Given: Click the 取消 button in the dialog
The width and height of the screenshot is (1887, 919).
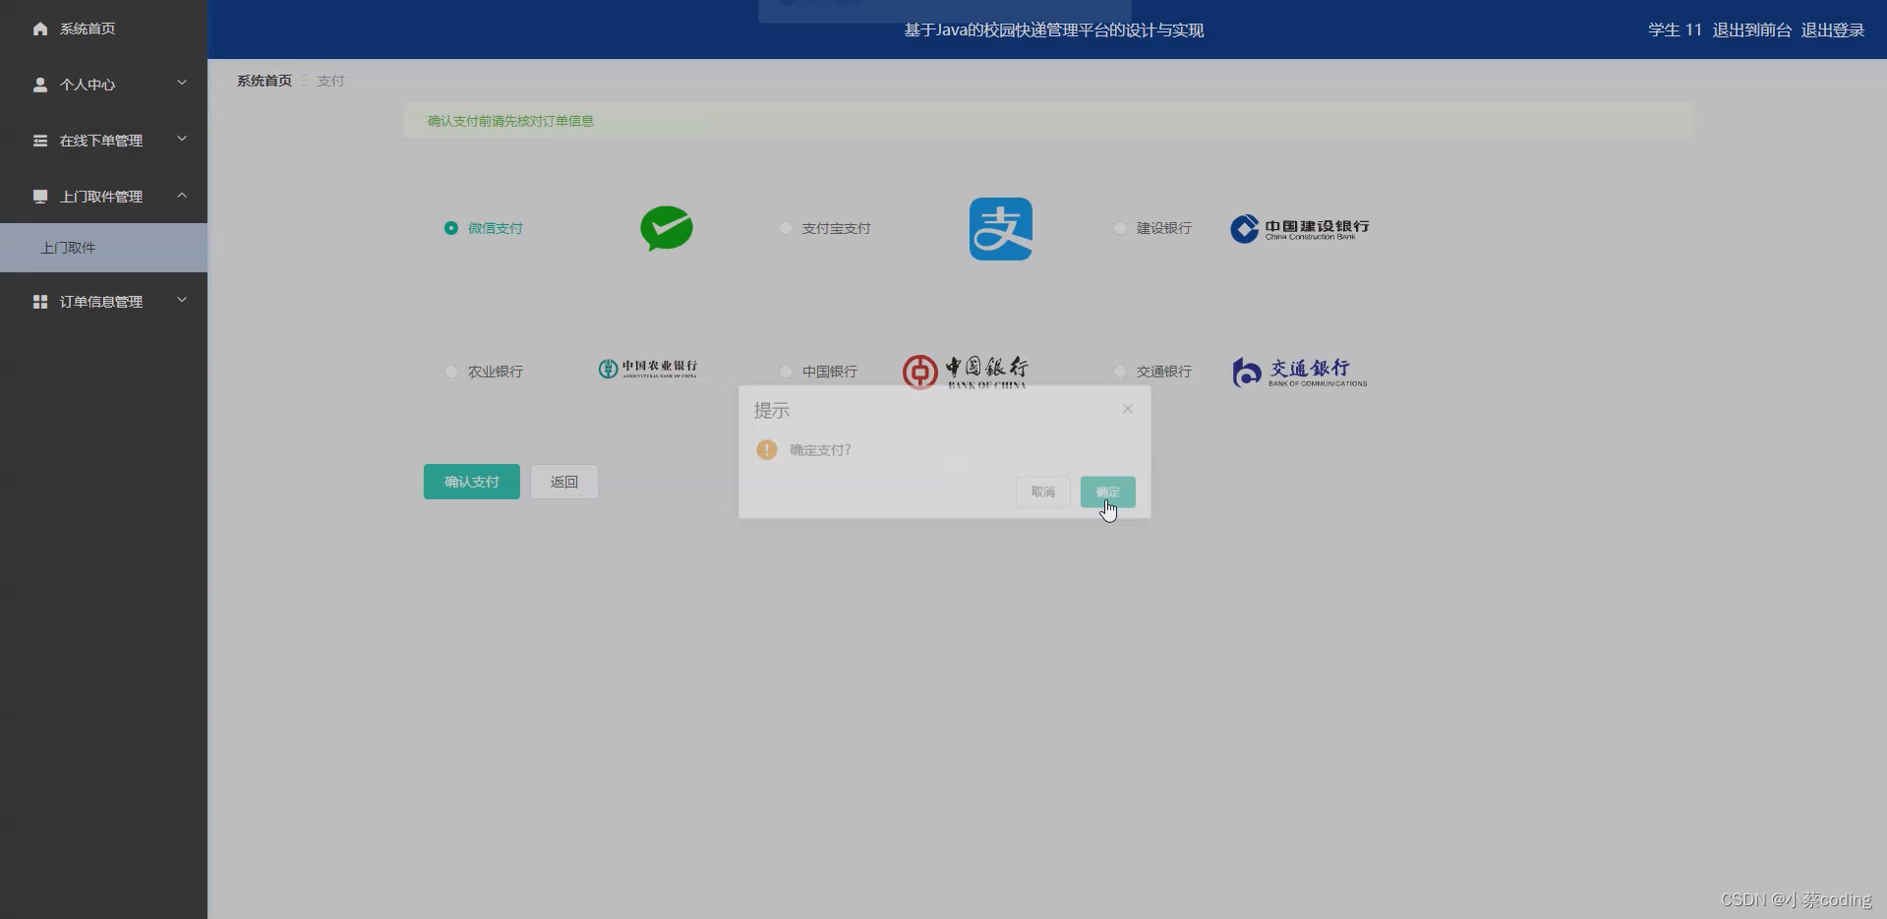Looking at the screenshot, I should coord(1043,492).
